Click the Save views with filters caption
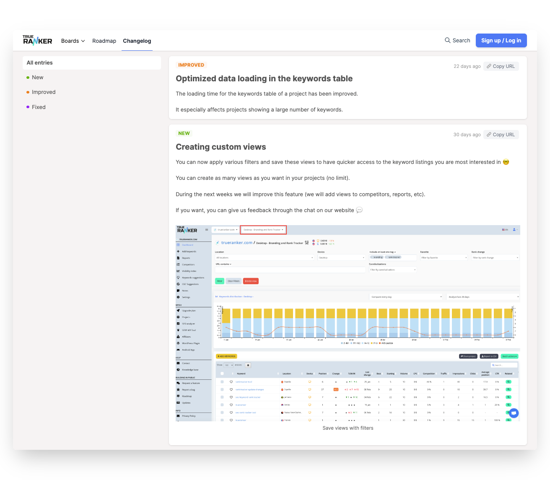This screenshot has height=480, width=550. tap(348, 428)
